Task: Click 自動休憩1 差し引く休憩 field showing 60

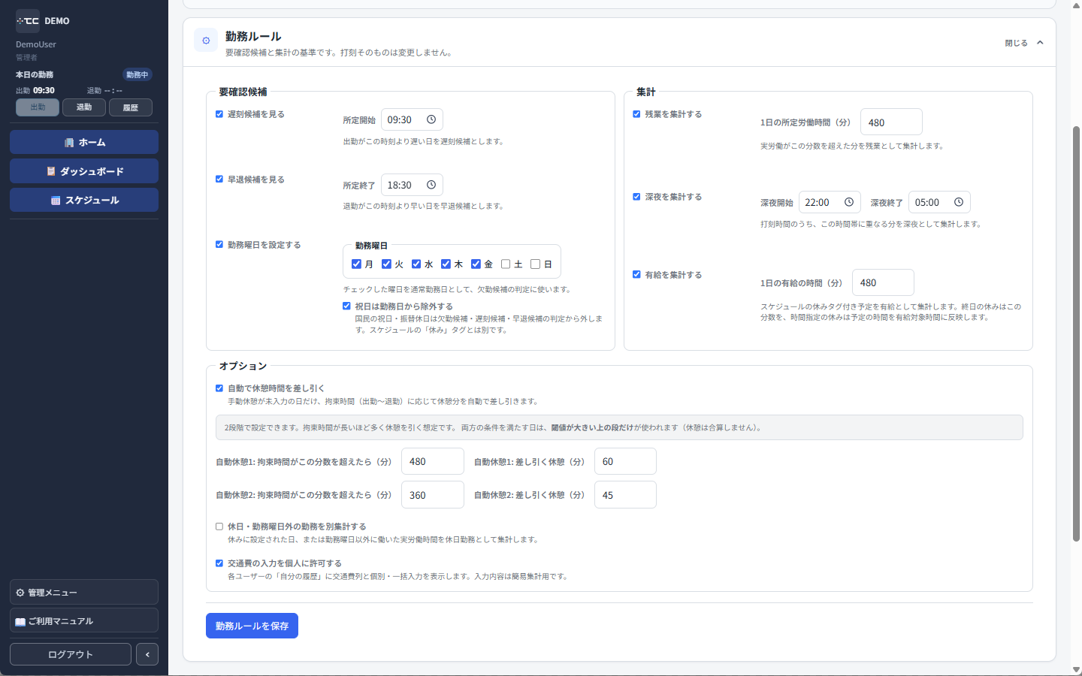Action: pos(625,461)
